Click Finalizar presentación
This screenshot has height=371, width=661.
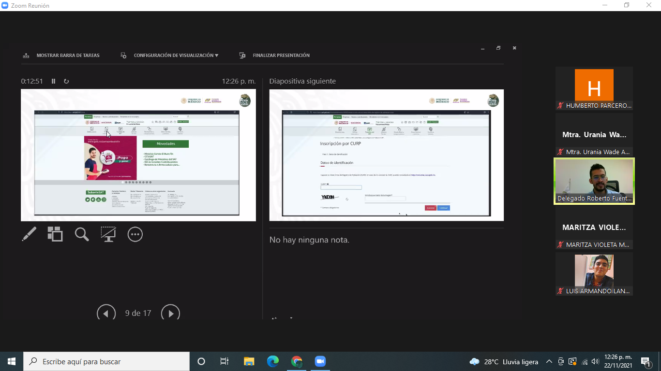point(281,56)
